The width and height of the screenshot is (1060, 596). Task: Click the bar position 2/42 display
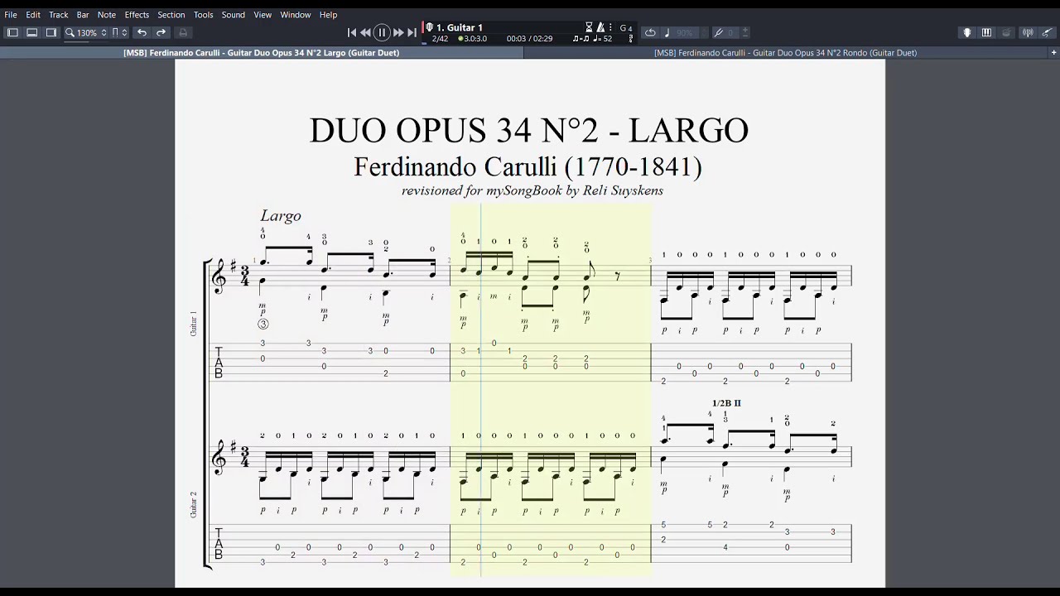click(x=440, y=39)
